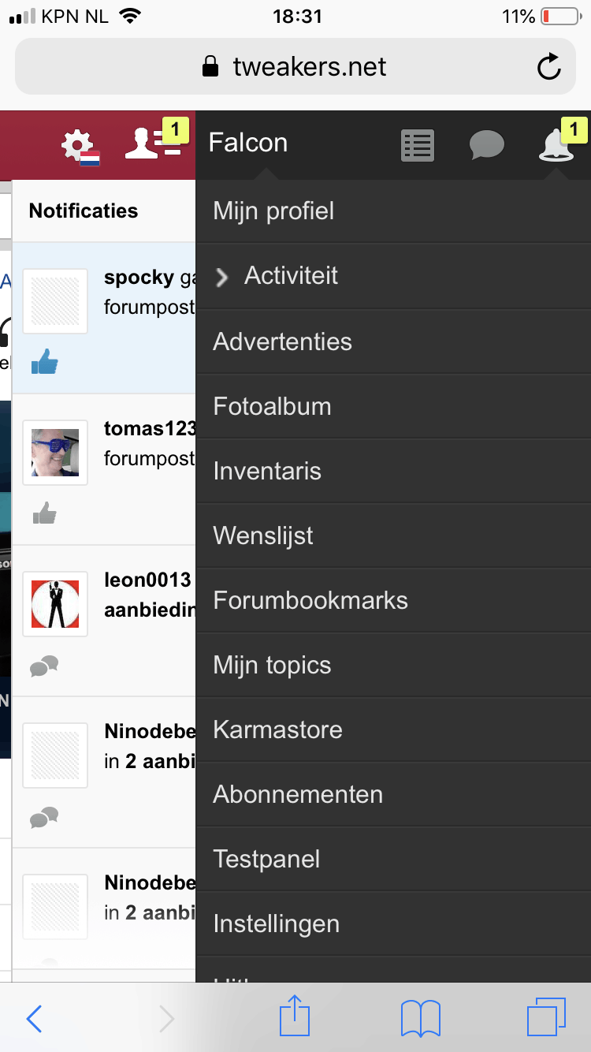This screenshot has width=591, height=1052.
Task: Tap the Safari share icon
Action: (x=295, y=1017)
